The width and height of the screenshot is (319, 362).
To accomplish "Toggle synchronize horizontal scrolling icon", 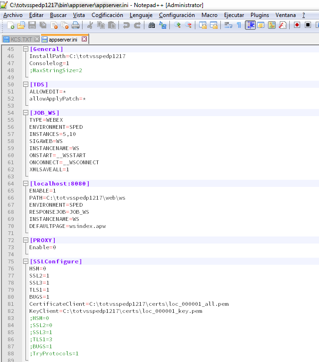I will pos(213,25).
